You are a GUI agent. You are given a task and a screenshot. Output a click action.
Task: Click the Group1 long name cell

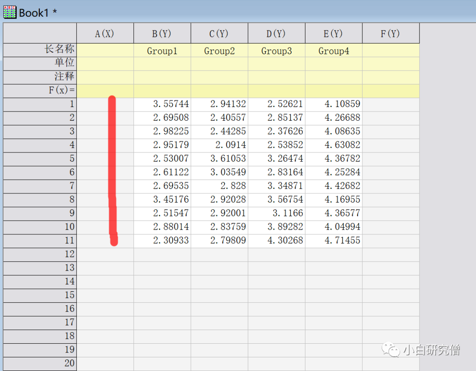162,51
